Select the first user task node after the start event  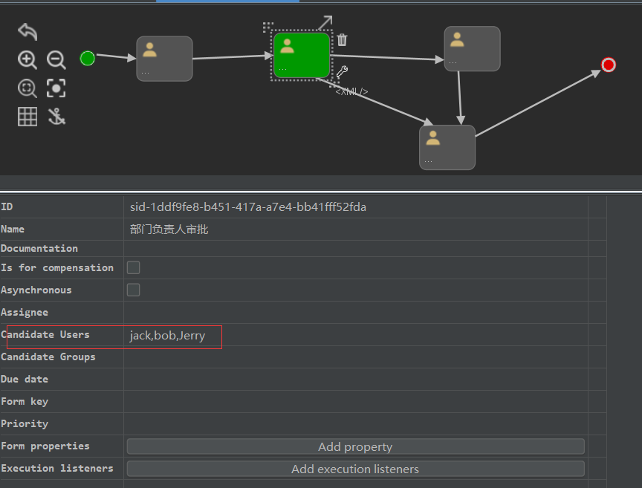pyautogui.click(x=164, y=59)
